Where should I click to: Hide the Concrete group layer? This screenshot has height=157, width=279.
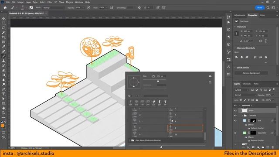235,116
